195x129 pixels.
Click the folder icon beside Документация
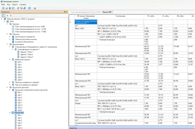10,44
